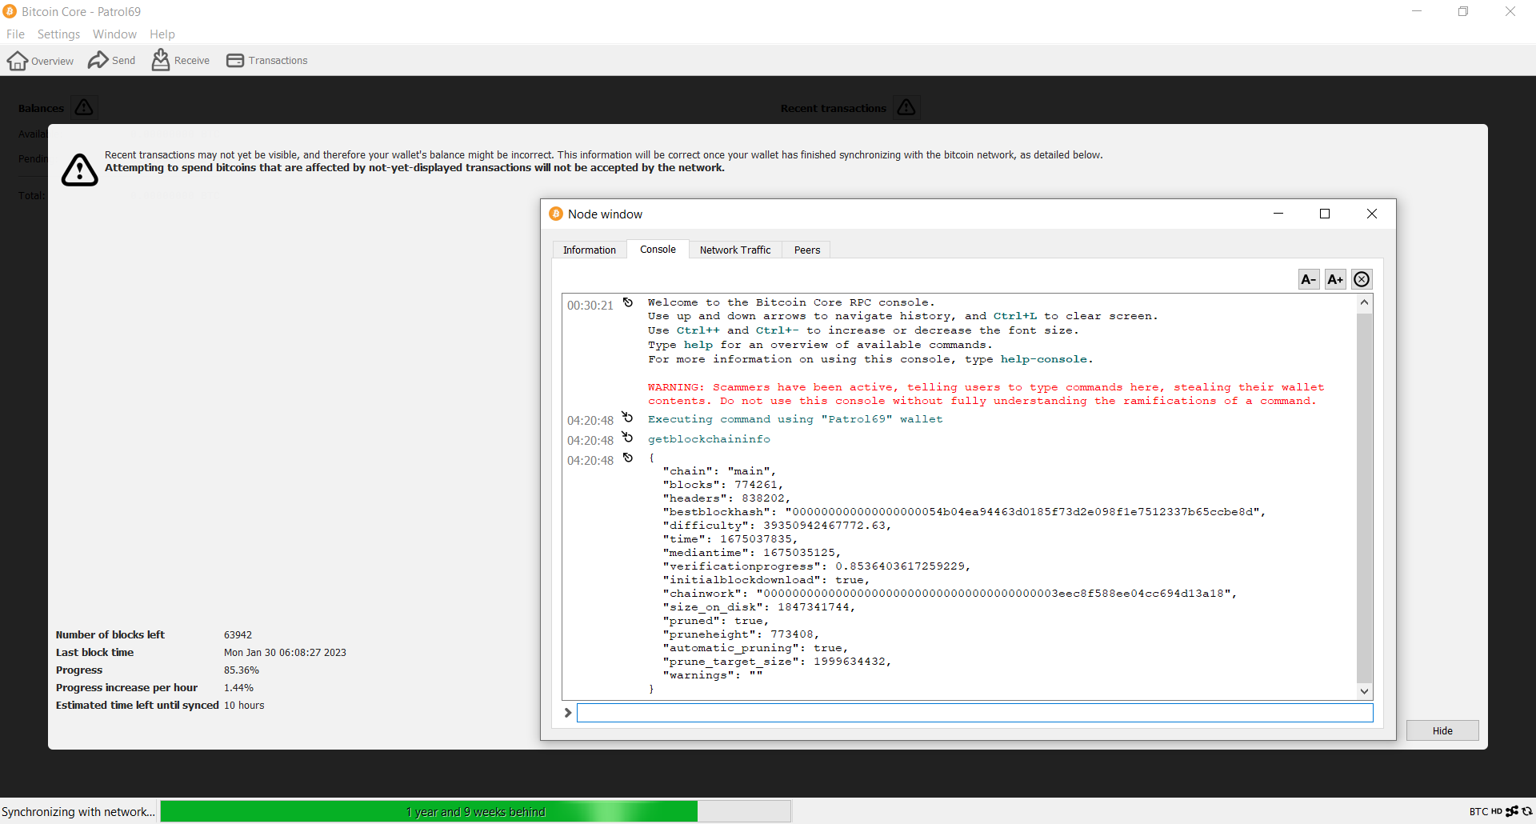Click the 'Executing command using "Patrol69" wallet' line
1536x824 pixels.
tap(795, 419)
